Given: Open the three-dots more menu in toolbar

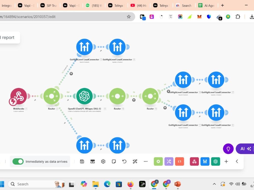Looking at the screenshot, I should [x=146, y=161].
